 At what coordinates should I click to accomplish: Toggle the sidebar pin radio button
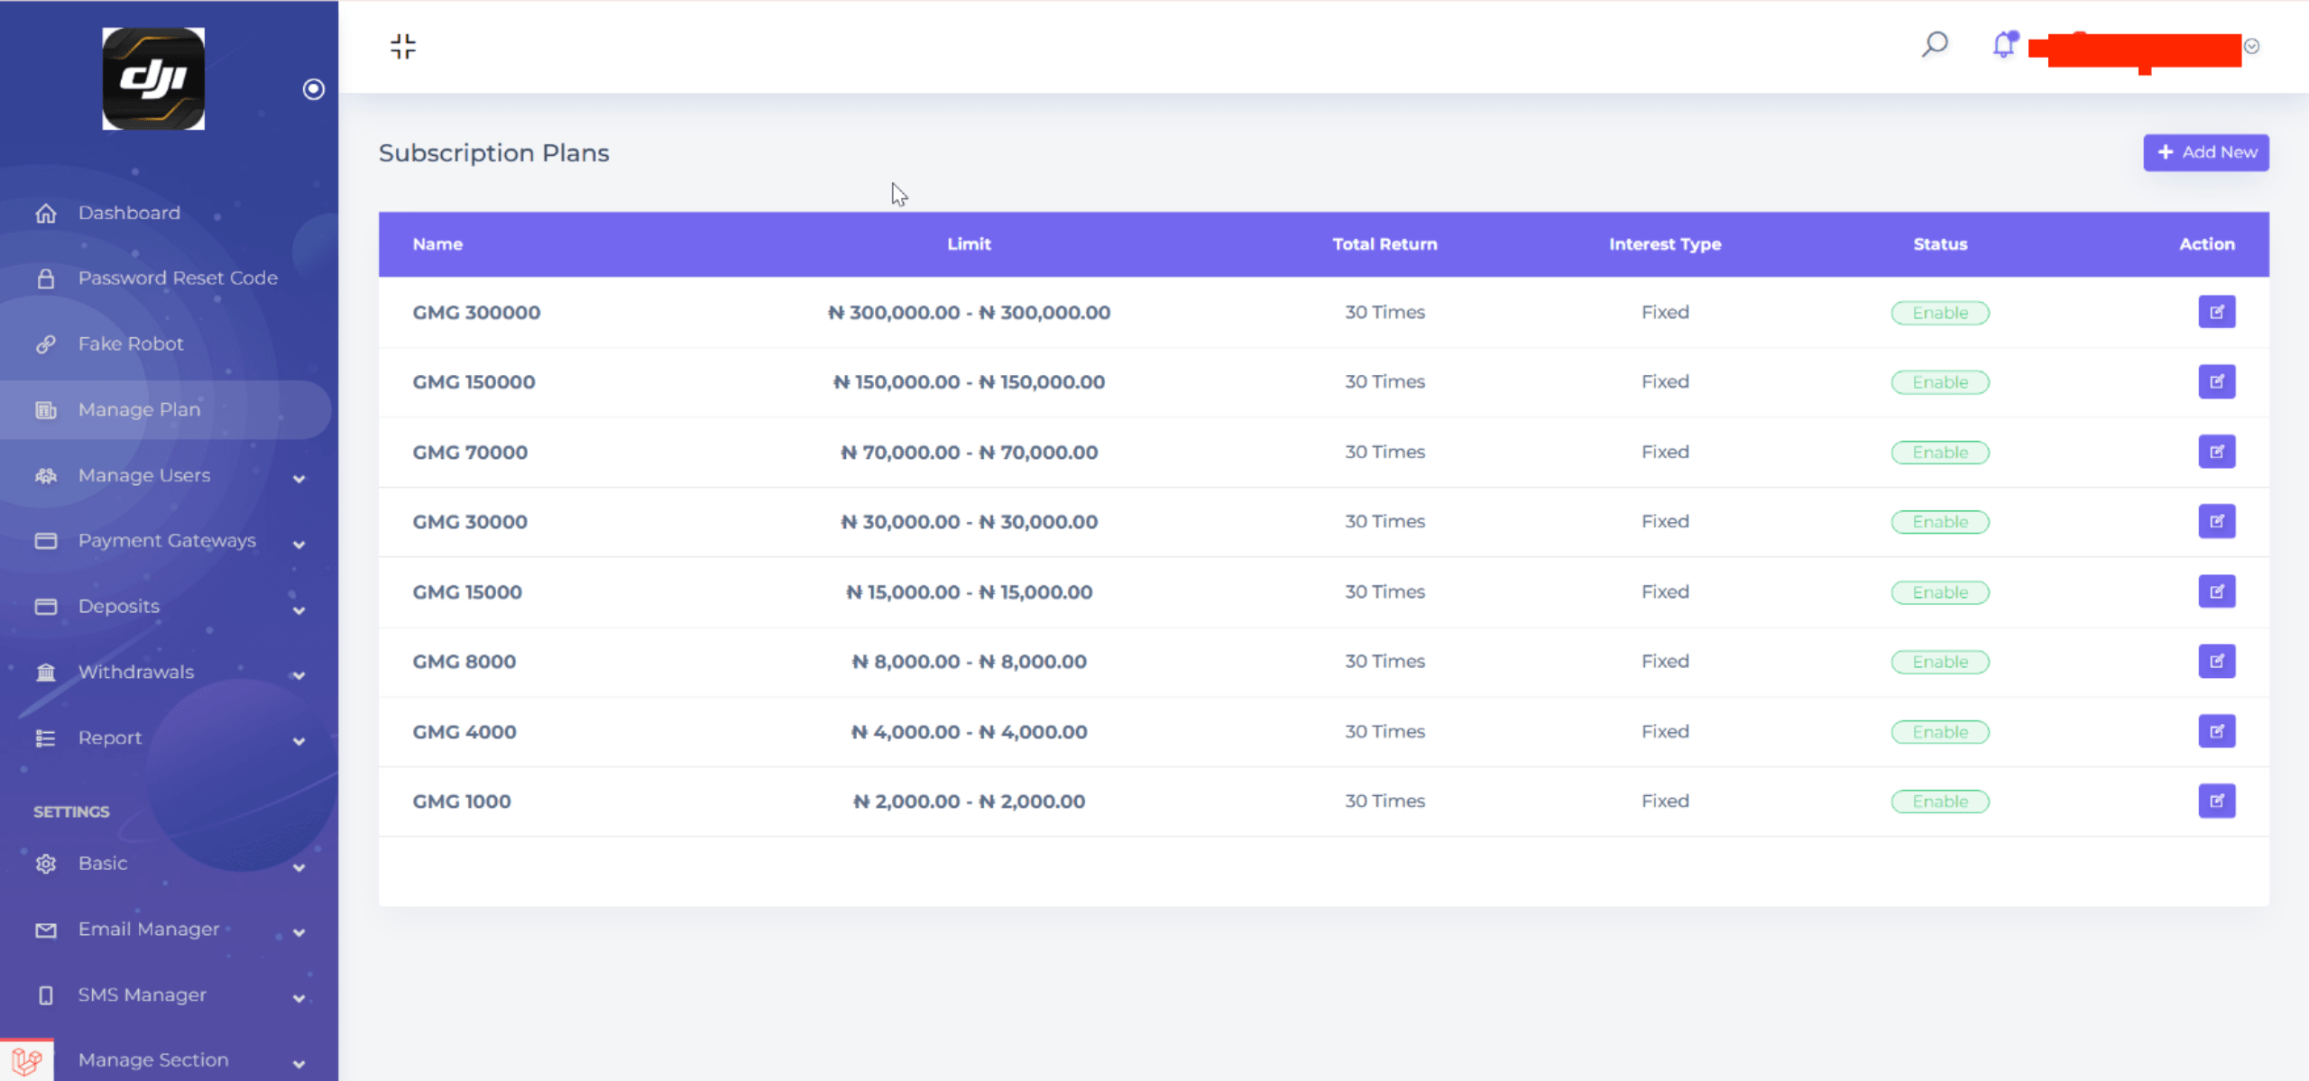pos(313,89)
